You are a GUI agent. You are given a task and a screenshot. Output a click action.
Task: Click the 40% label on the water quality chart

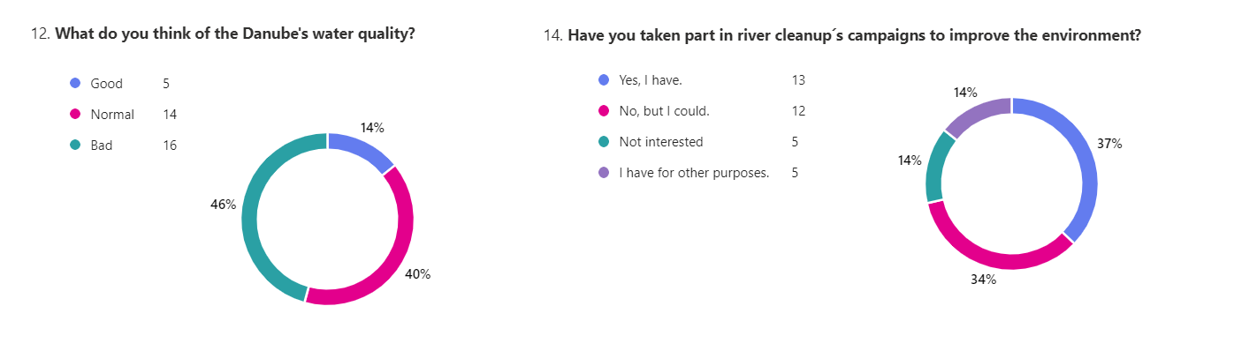(417, 274)
